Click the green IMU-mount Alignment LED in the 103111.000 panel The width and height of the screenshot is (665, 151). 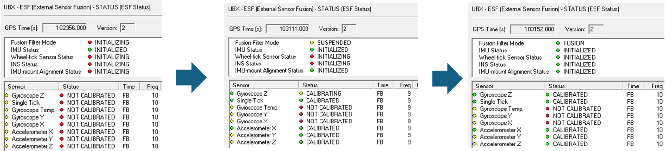coord(312,70)
